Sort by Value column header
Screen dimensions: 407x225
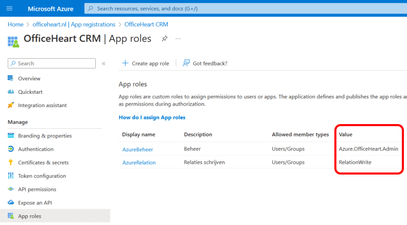(346, 134)
